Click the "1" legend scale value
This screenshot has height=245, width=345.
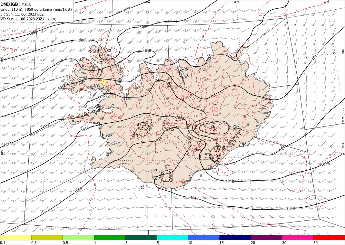[95, 243]
